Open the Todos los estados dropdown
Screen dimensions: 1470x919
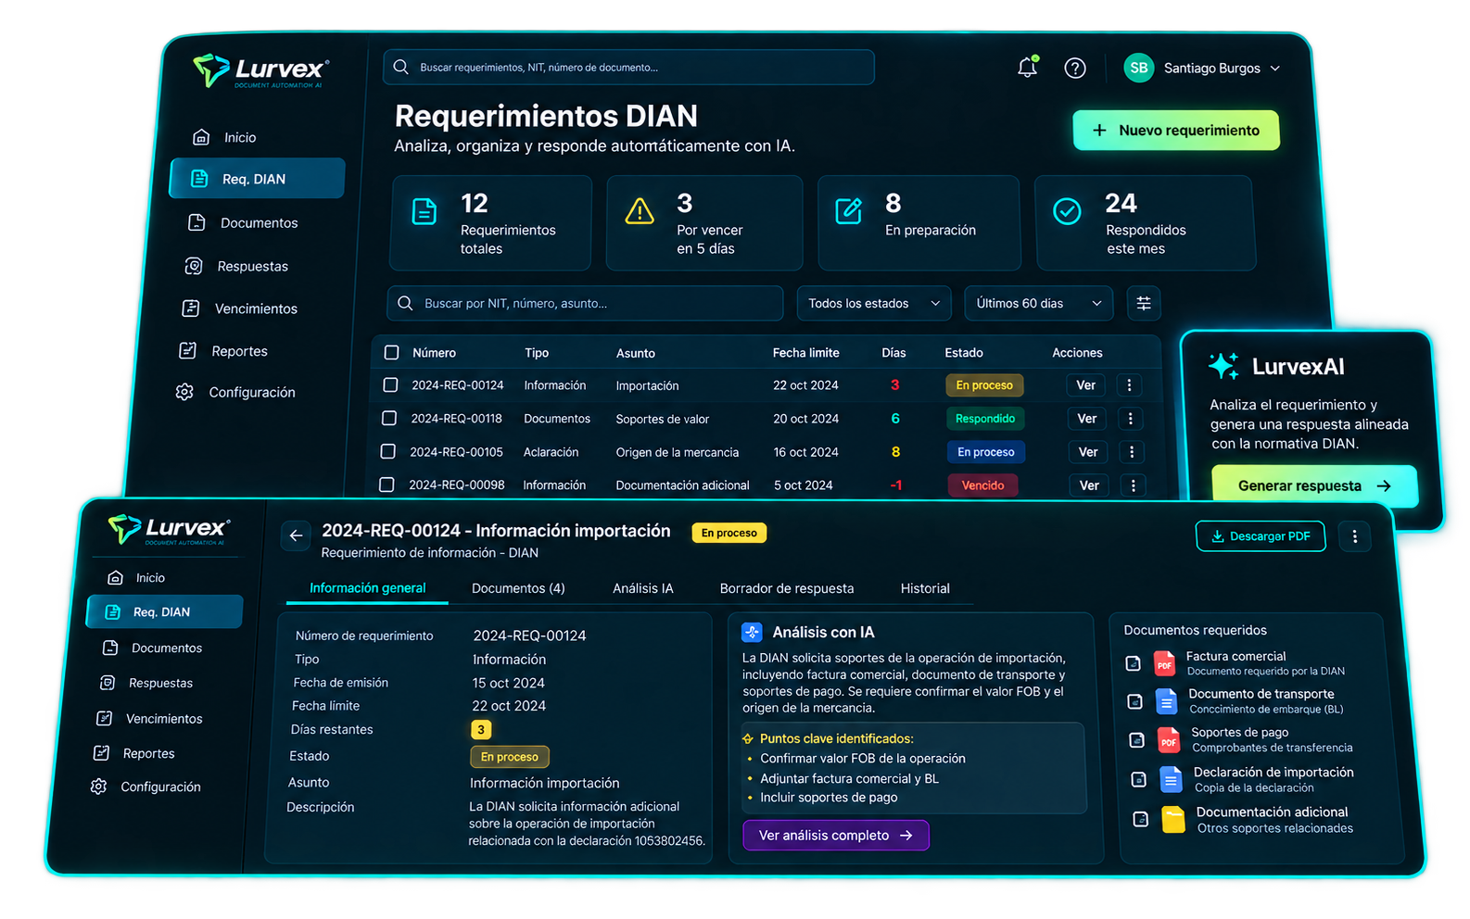click(x=874, y=303)
